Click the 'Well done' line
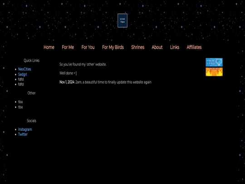 68,73
